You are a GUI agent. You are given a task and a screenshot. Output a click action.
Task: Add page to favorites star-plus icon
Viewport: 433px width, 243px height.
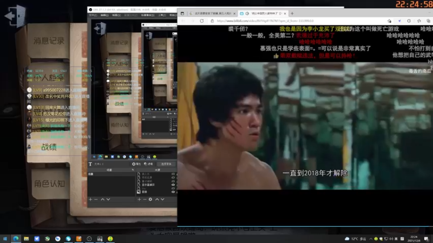tap(389, 21)
